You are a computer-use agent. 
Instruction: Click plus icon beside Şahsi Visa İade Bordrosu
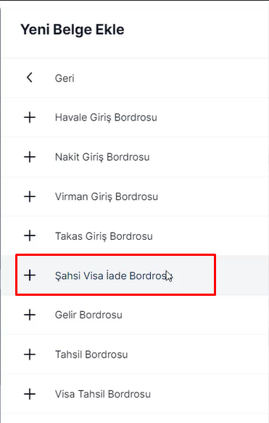(30, 275)
